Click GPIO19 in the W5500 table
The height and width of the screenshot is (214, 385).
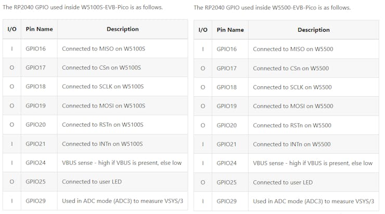[x=226, y=106]
